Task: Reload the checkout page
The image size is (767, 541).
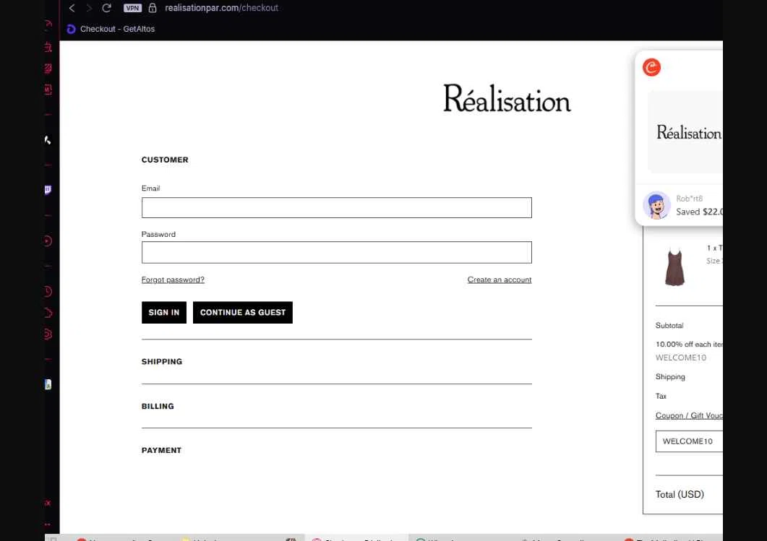Action: [107, 8]
